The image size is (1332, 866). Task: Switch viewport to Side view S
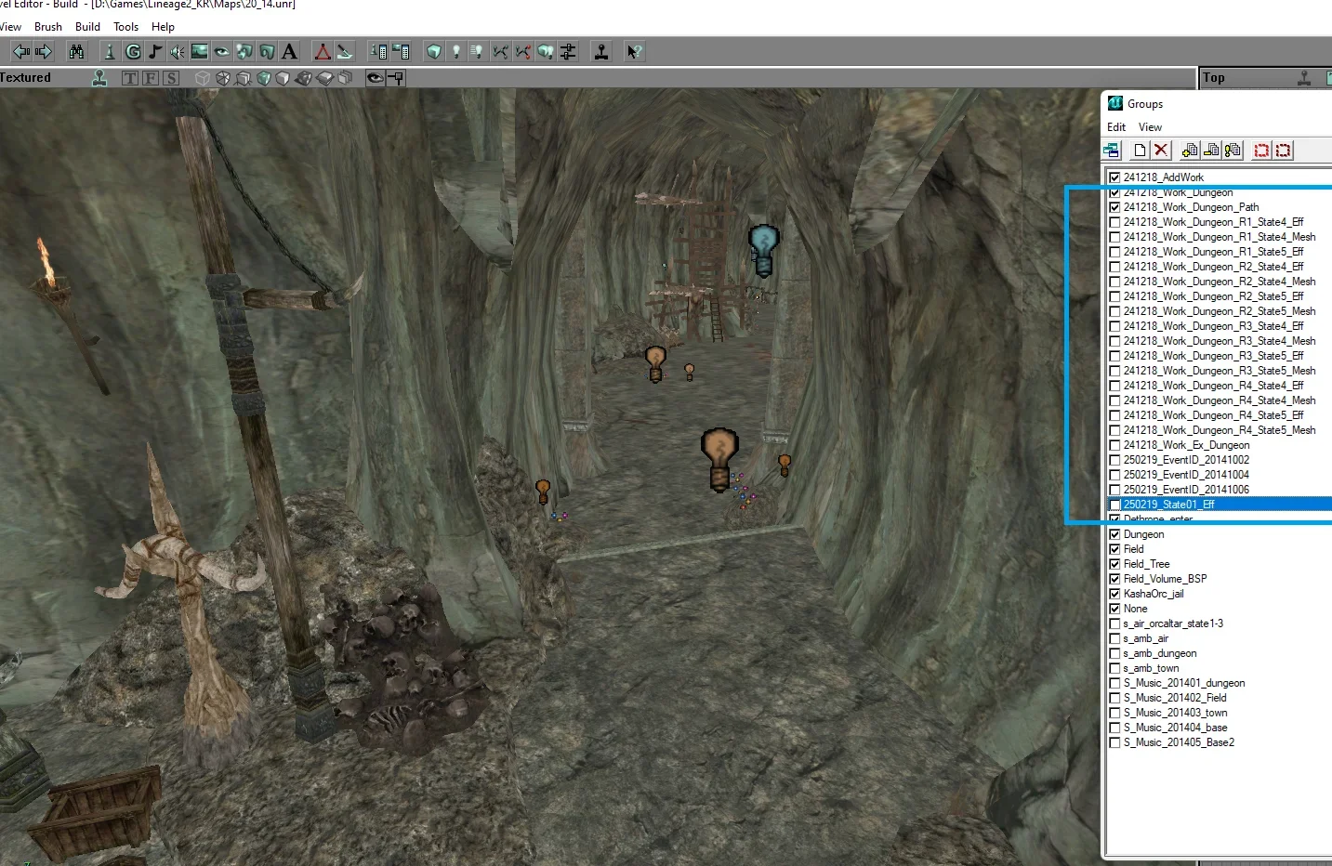tap(171, 78)
